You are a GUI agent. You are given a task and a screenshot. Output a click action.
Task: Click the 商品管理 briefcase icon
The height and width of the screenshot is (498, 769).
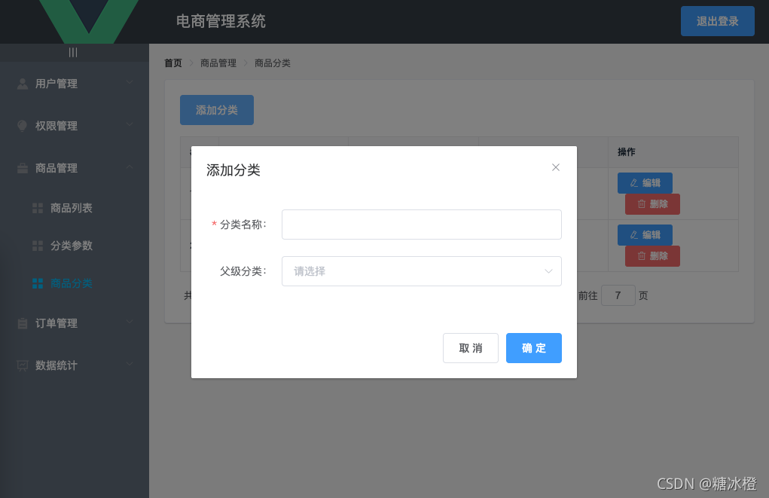pos(22,168)
